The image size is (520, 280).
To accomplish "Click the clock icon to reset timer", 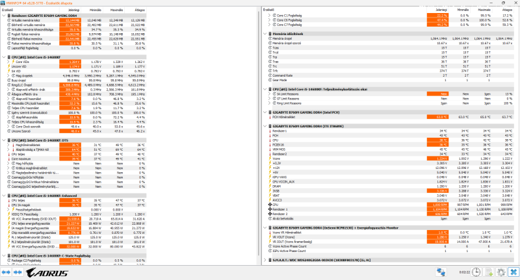I will pos(476,272).
